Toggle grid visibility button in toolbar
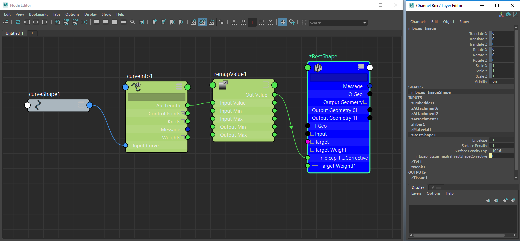 point(282,22)
